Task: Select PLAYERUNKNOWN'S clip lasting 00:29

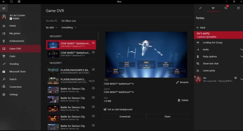Action: click(x=71, y=81)
